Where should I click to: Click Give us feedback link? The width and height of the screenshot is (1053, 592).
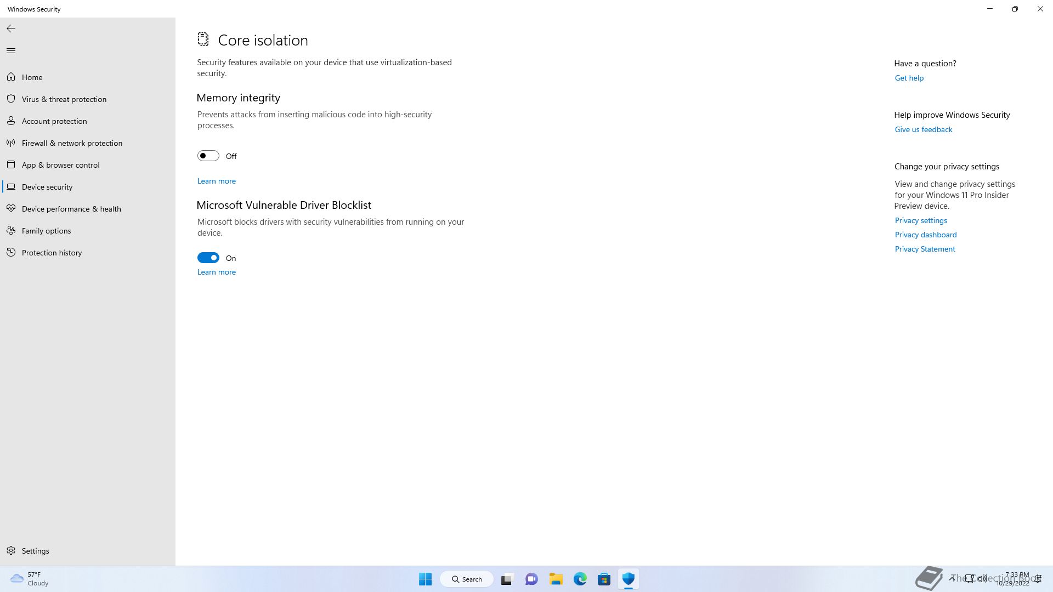coord(923,129)
